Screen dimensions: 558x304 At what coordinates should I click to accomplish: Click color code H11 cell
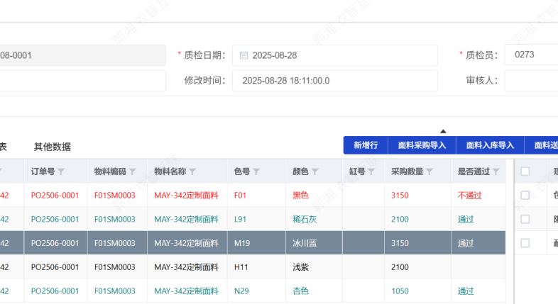[256, 267]
